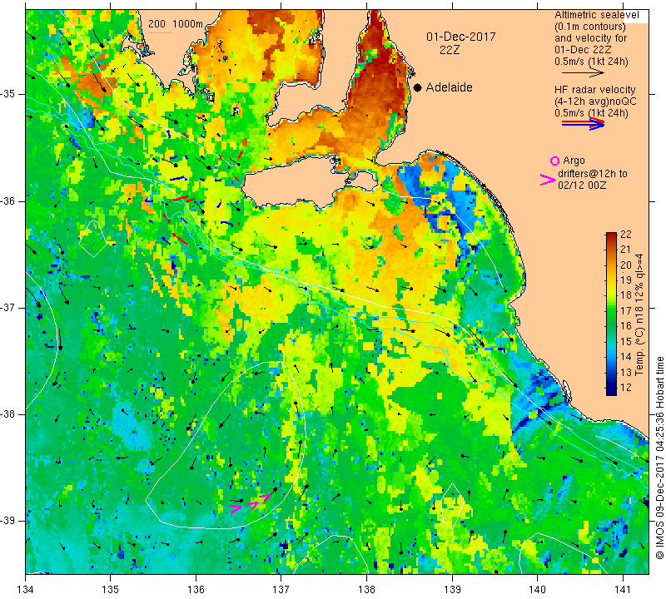The image size is (666, 599).
Task: Click the Adelaide label
Action: point(449,87)
